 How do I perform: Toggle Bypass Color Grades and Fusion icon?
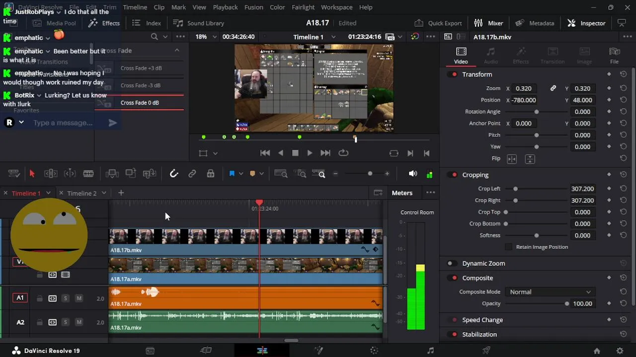(x=415, y=37)
